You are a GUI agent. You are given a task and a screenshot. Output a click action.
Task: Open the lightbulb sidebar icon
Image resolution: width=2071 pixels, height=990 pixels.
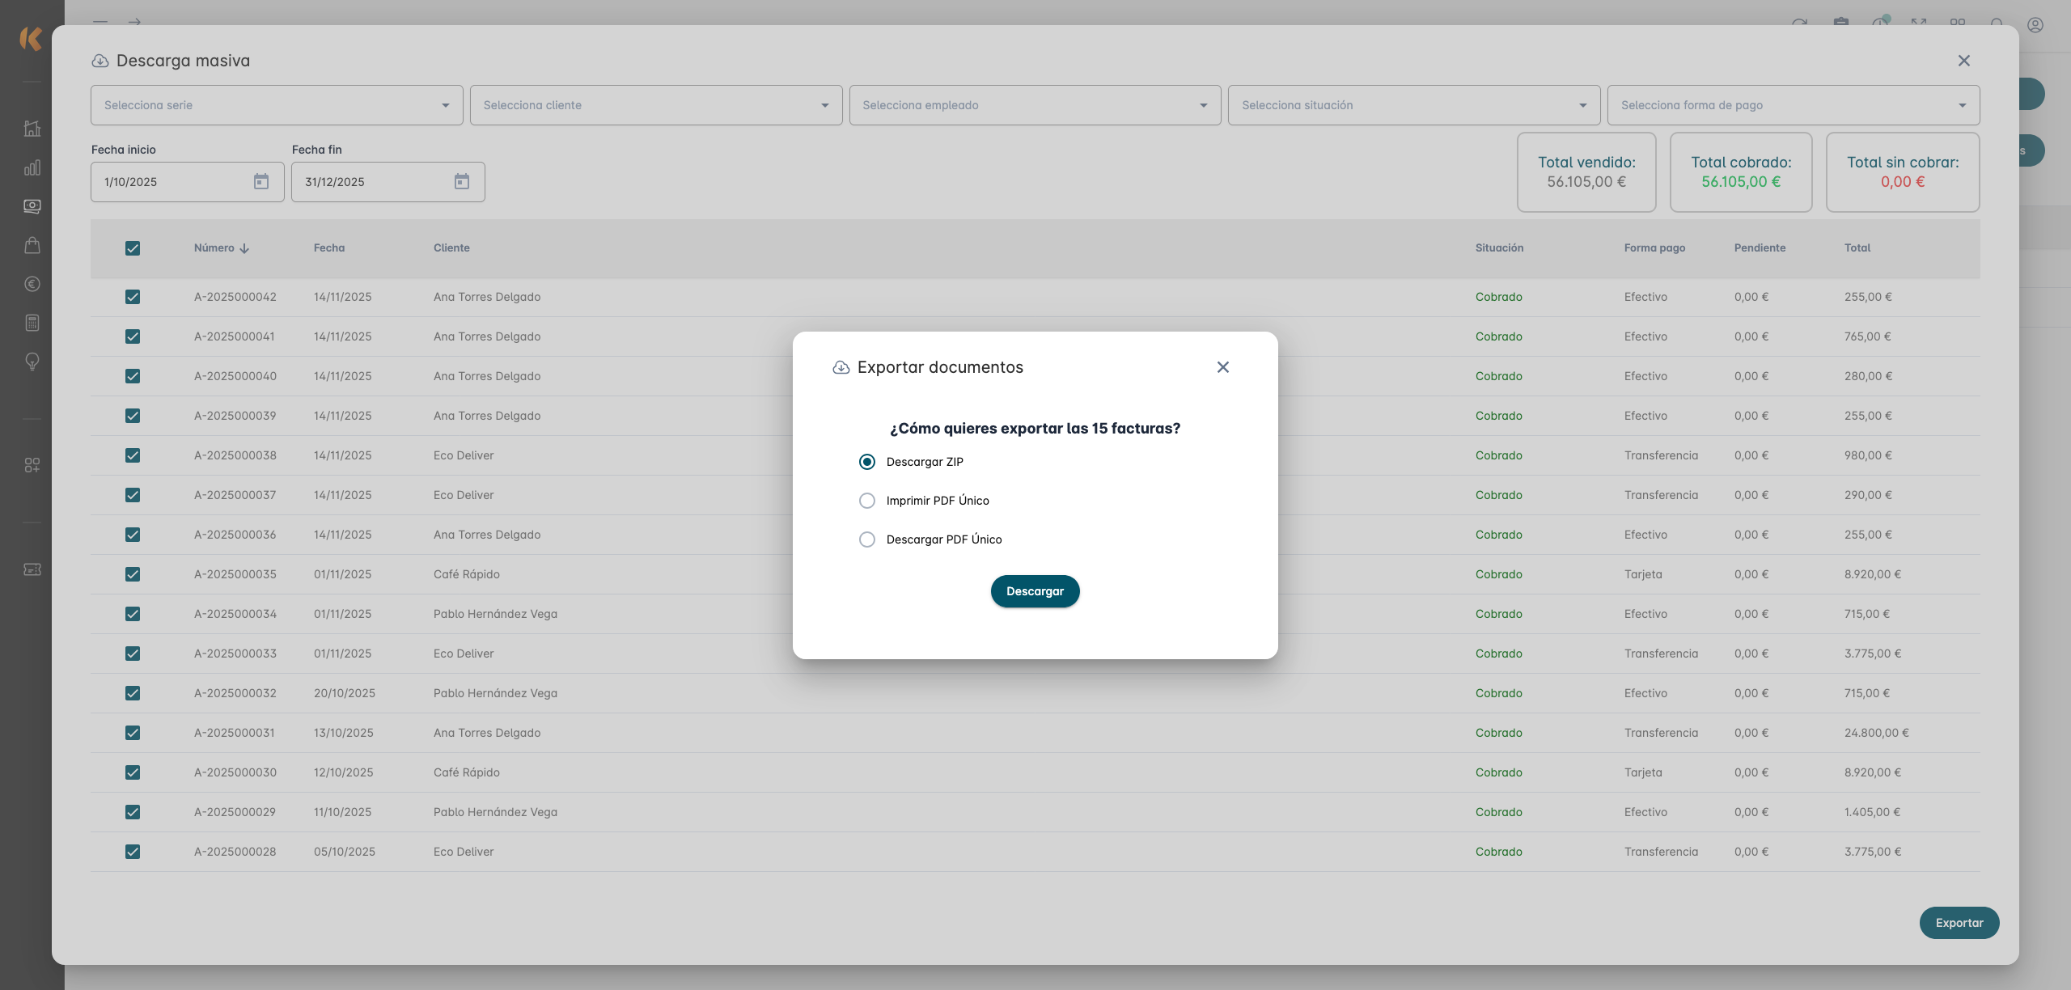click(32, 362)
